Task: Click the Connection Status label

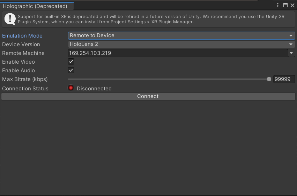Action: (25, 89)
